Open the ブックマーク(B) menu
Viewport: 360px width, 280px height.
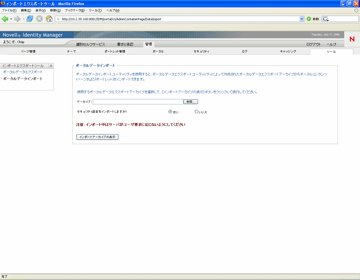[75, 10]
